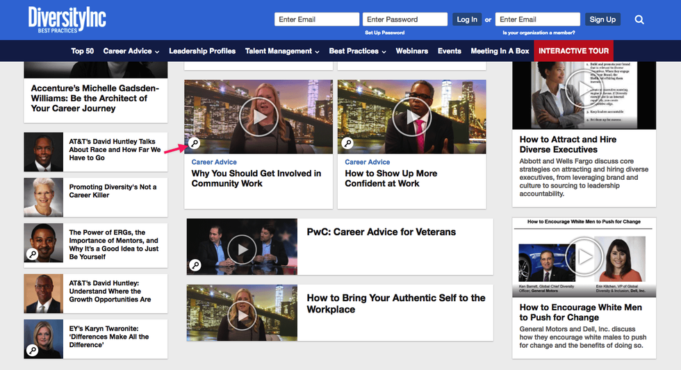The width and height of the screenshot is (681, 370).
Task: Click the DiversityInc Best Practices logo
Action: click(67, 19)
